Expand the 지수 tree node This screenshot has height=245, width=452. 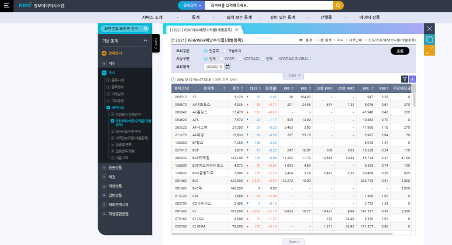click(104, 63)
